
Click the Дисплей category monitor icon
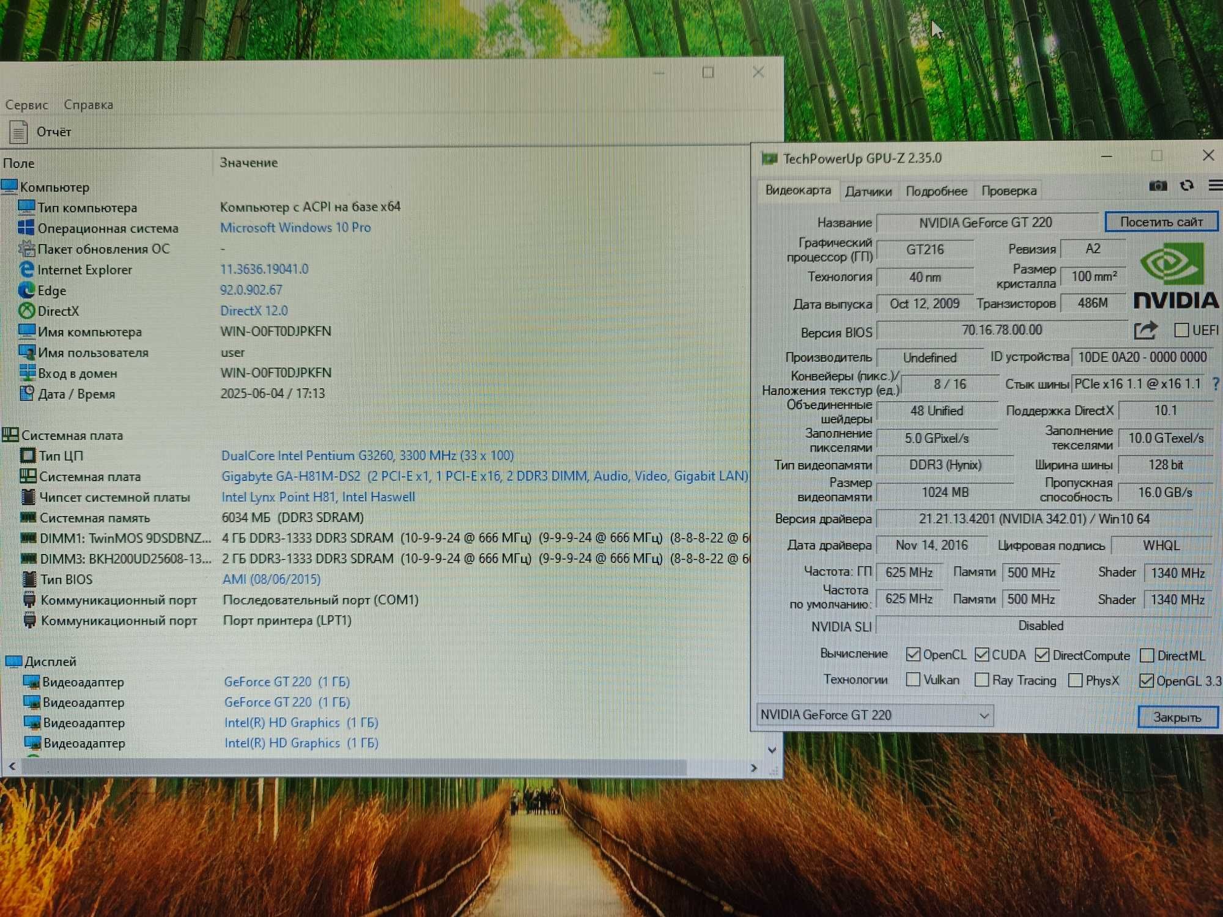(13, 661)
